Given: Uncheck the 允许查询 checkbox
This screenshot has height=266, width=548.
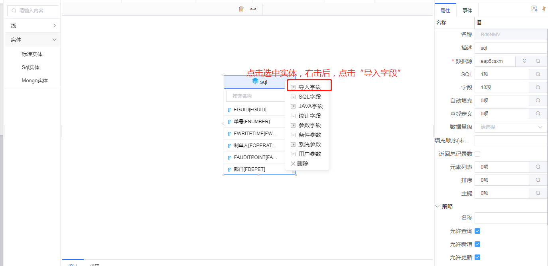Looking at the screenshot, I should coord(477,231).
